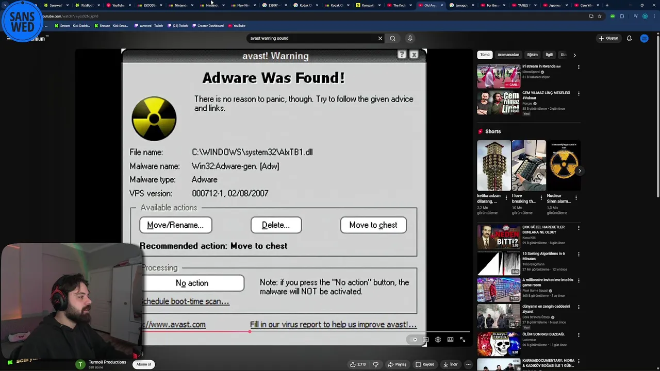Select the İlgili filter chip
The width and height of the screenshot is (660, 371).
point(549,55)
